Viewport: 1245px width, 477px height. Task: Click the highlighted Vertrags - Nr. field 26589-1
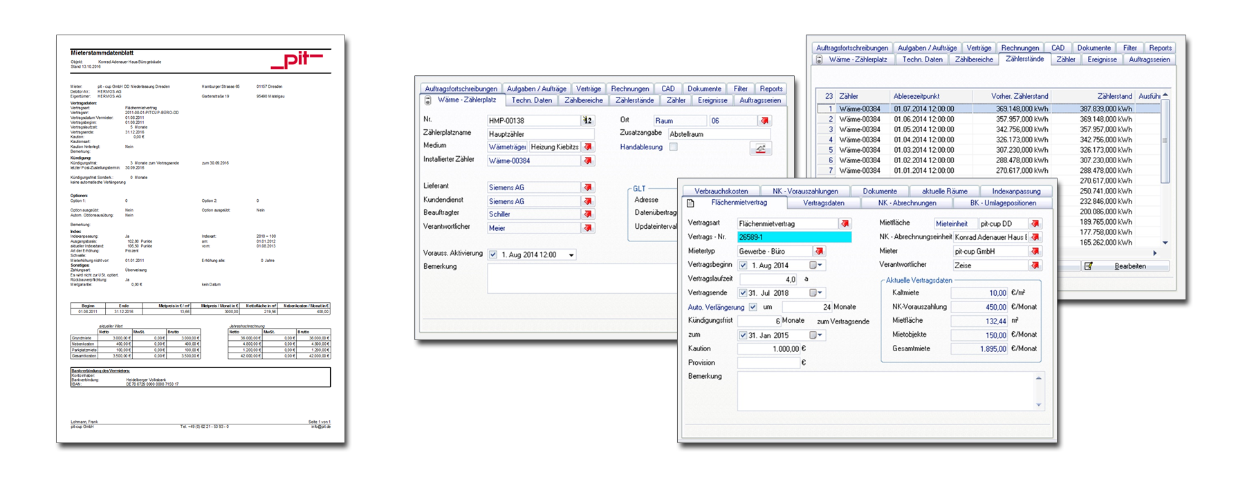[794, 237]
